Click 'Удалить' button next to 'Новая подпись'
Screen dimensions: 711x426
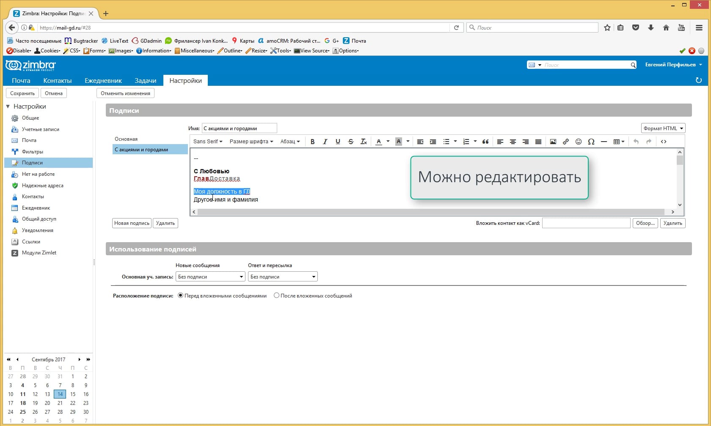(x=165, y=223)
